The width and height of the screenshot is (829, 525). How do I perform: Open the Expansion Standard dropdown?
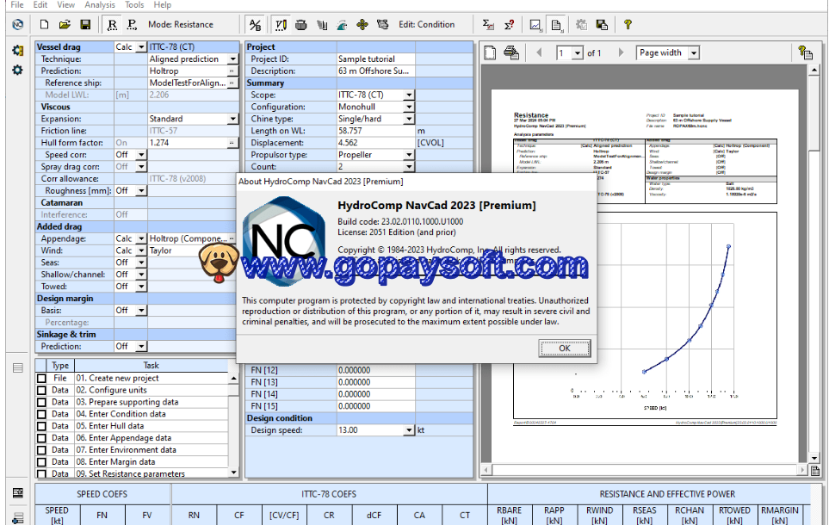(x=233, y=119)
